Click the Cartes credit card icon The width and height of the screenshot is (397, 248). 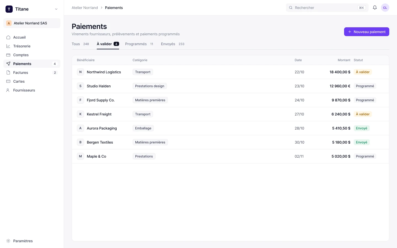[x=8, y=81]
